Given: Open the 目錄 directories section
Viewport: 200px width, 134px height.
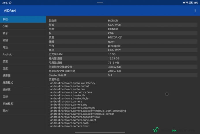Looking at the screenshot, I should (x=23, y=97).
